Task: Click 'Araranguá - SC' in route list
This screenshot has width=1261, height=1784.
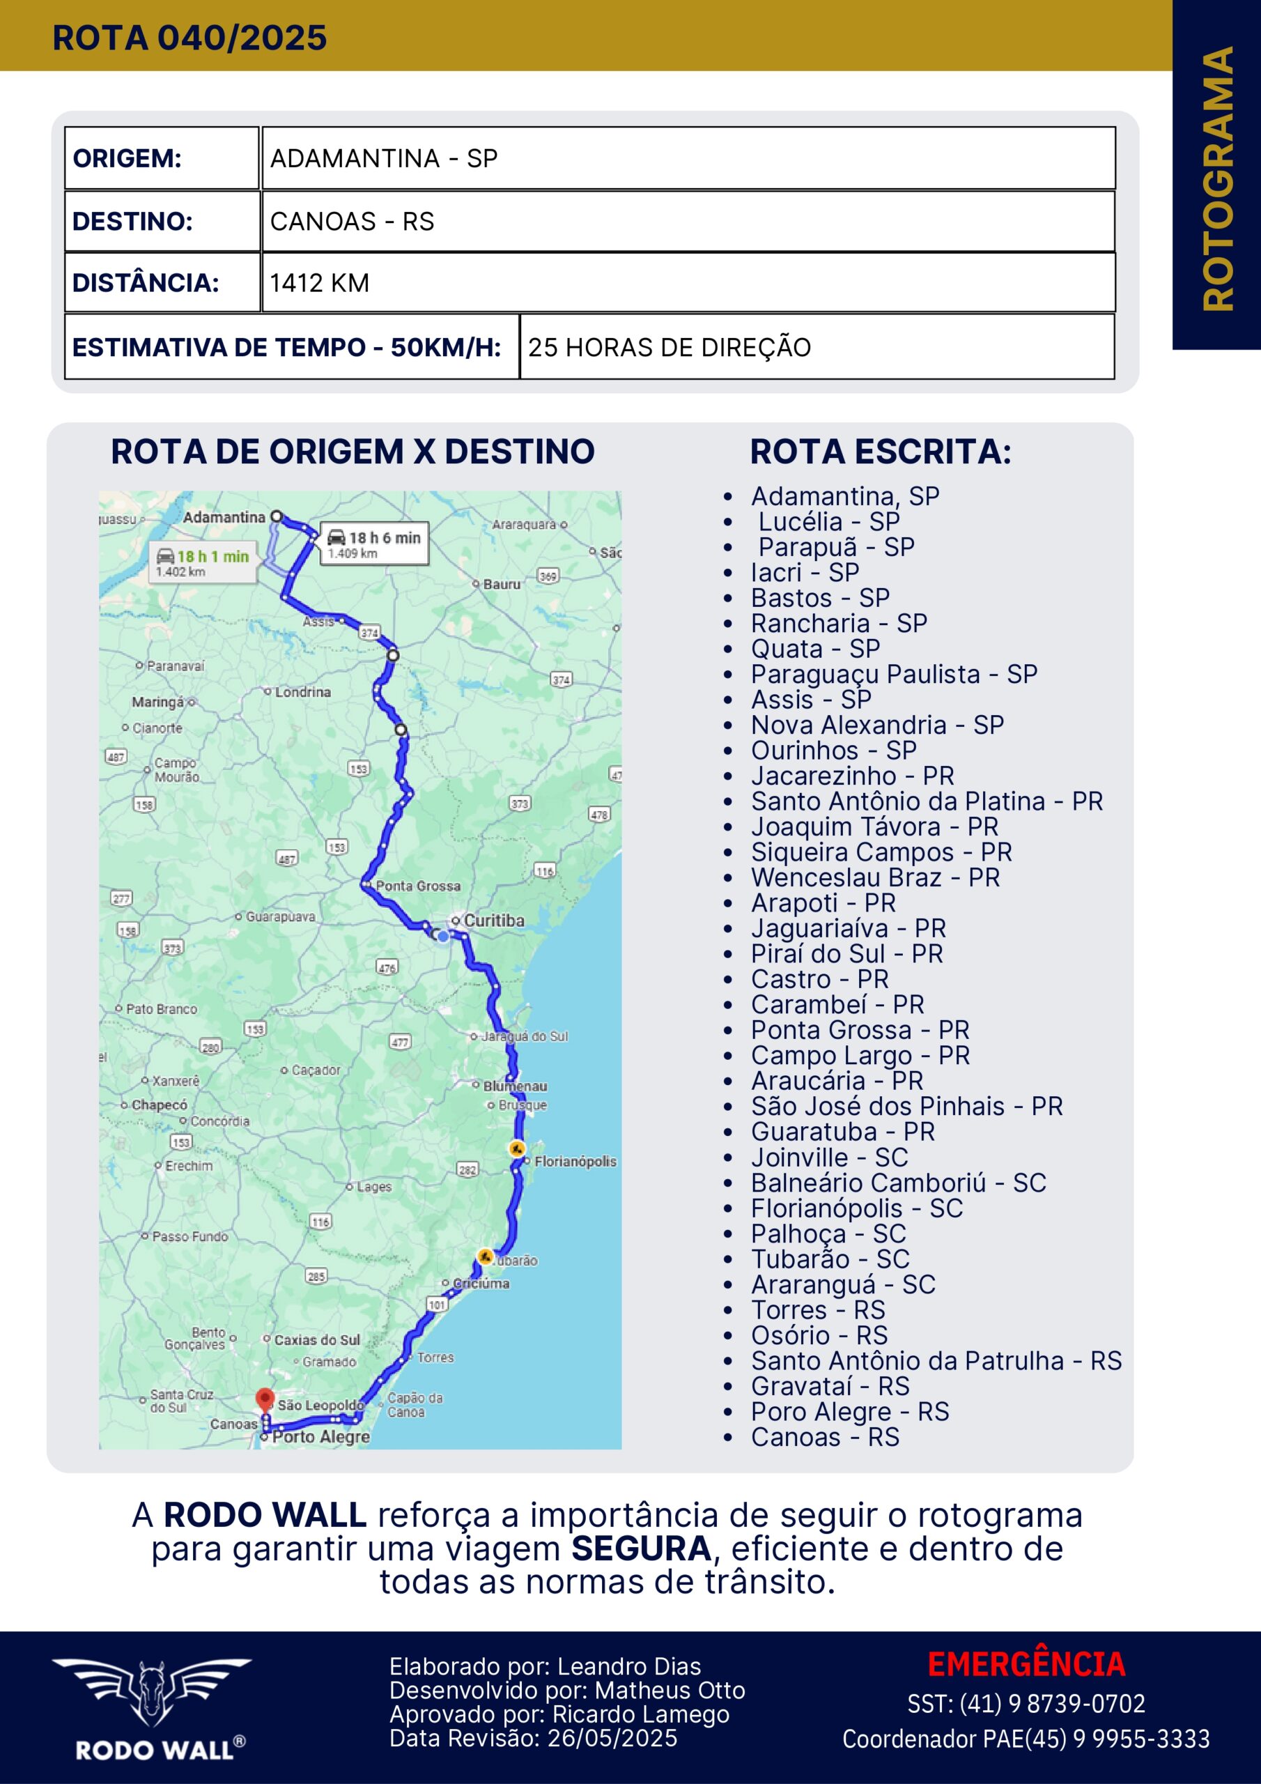Action: coord(843,1284)
